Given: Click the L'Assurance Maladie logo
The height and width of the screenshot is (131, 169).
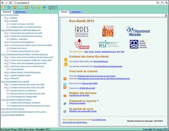Looking at the screenshot, I should (138, 31).
